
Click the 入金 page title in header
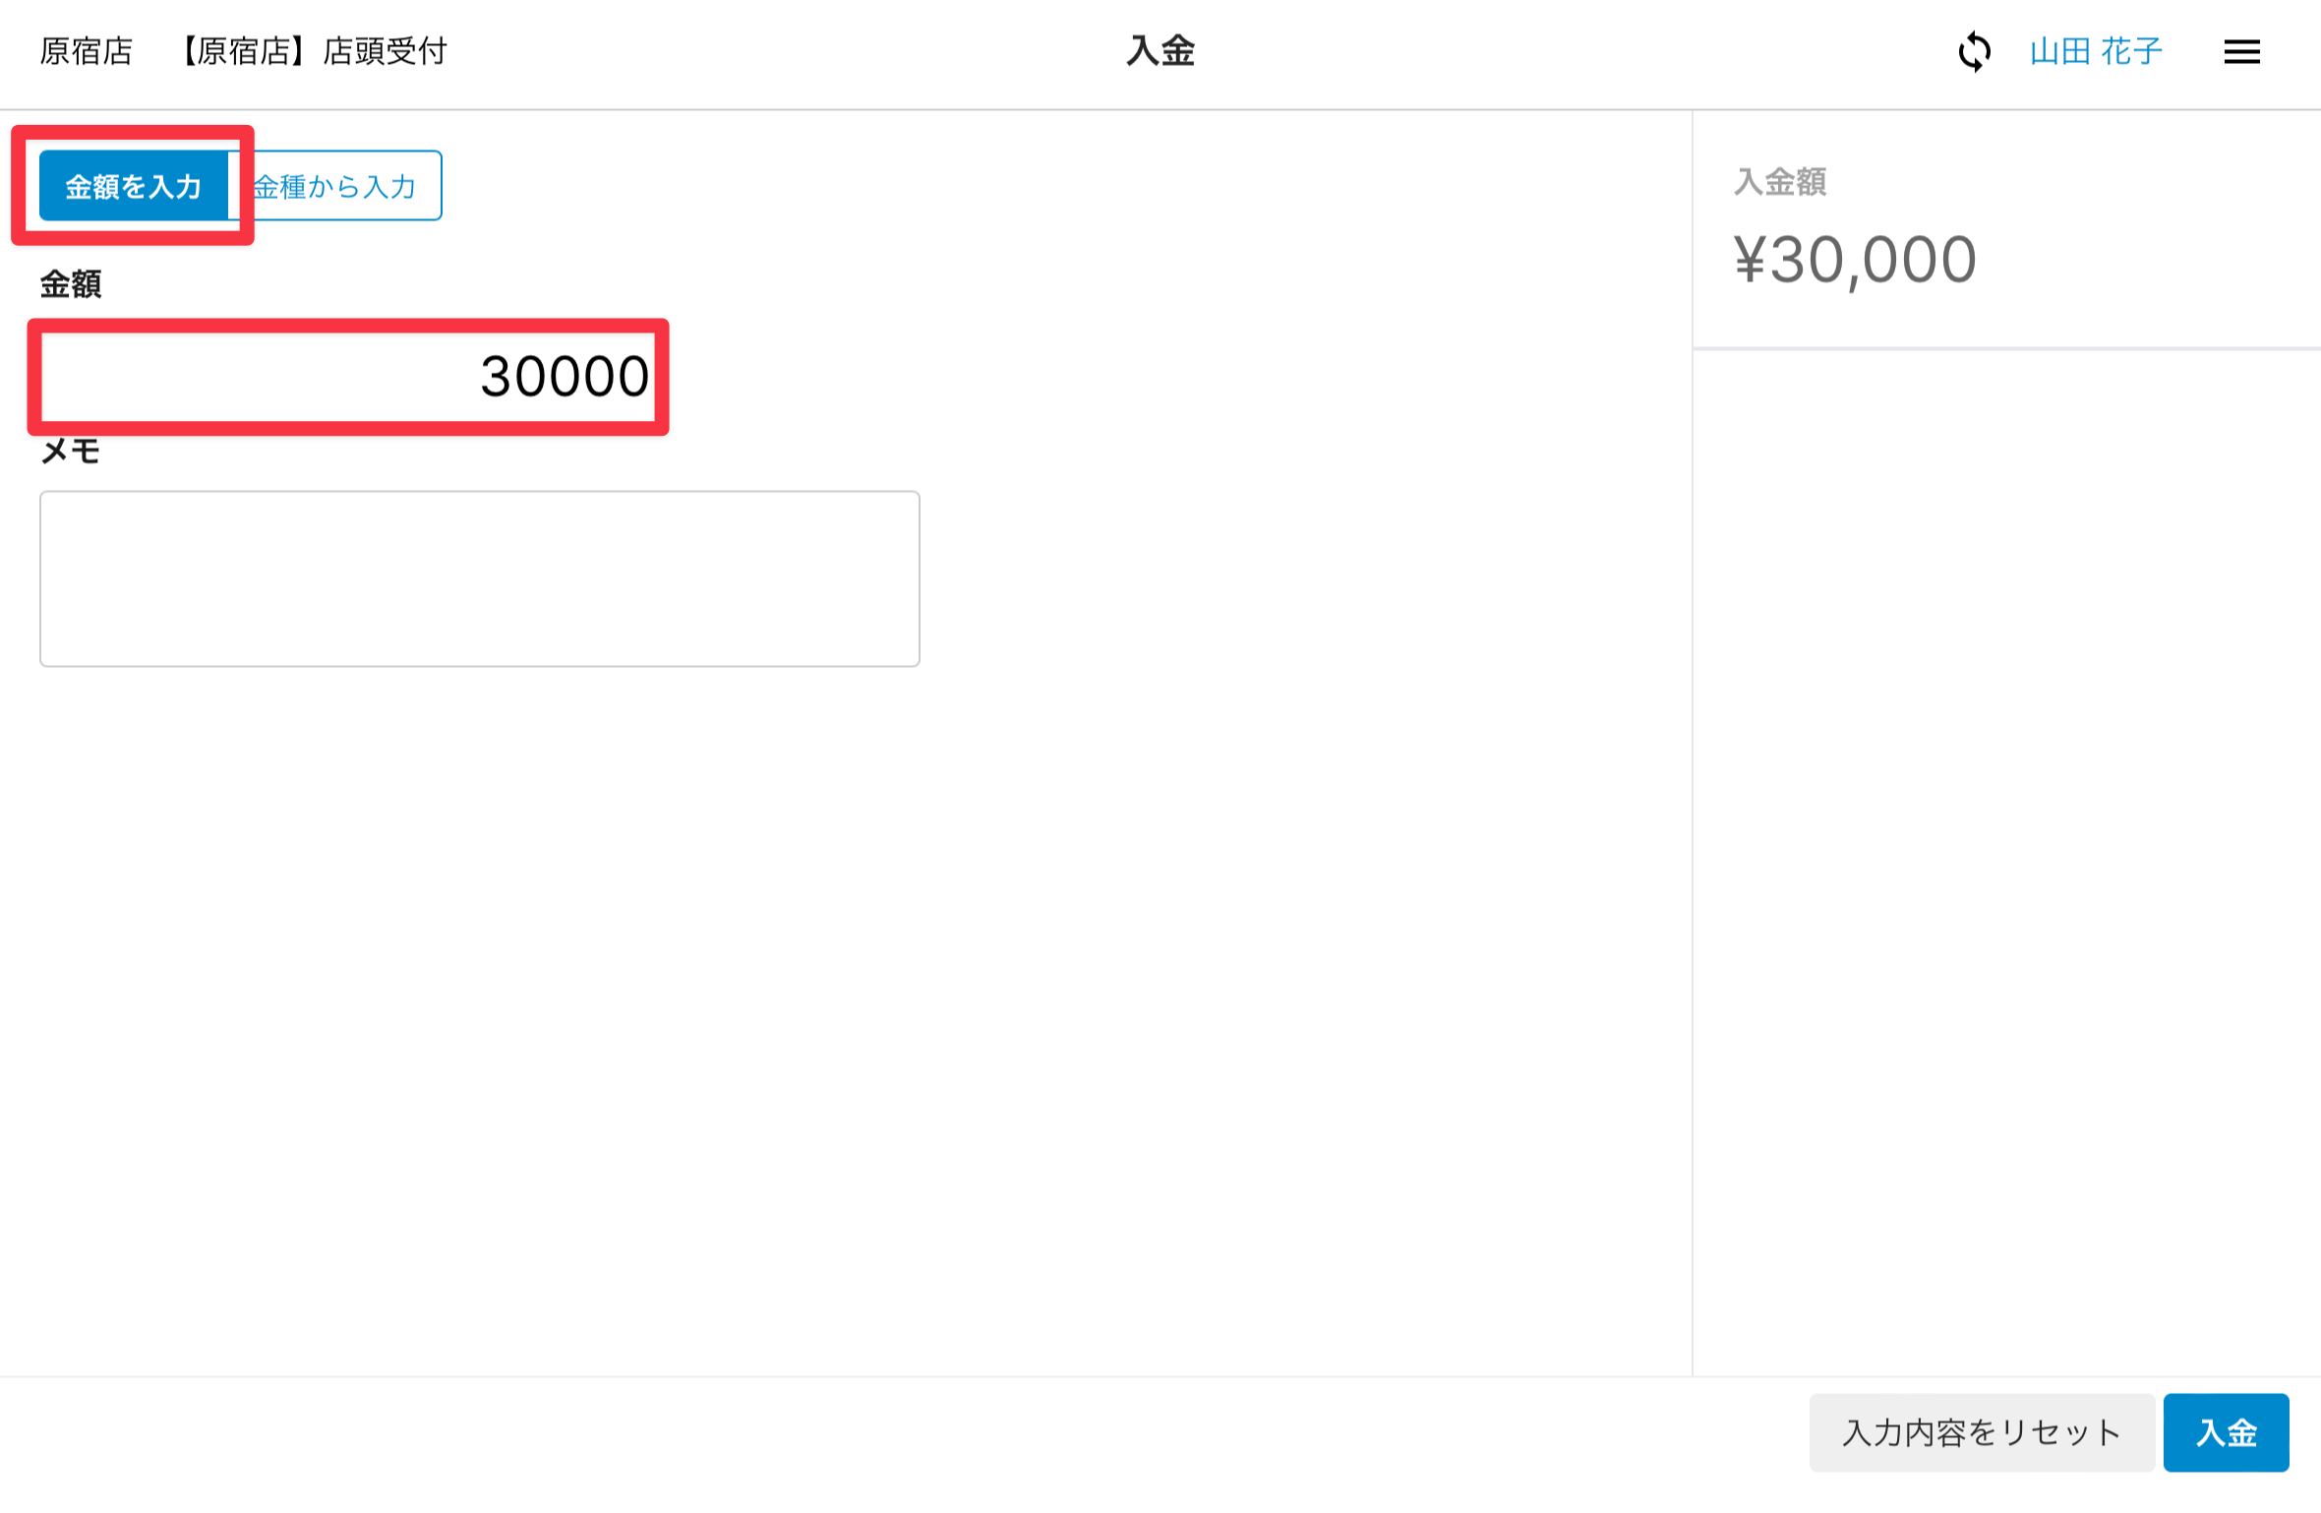coord(1160,51)
